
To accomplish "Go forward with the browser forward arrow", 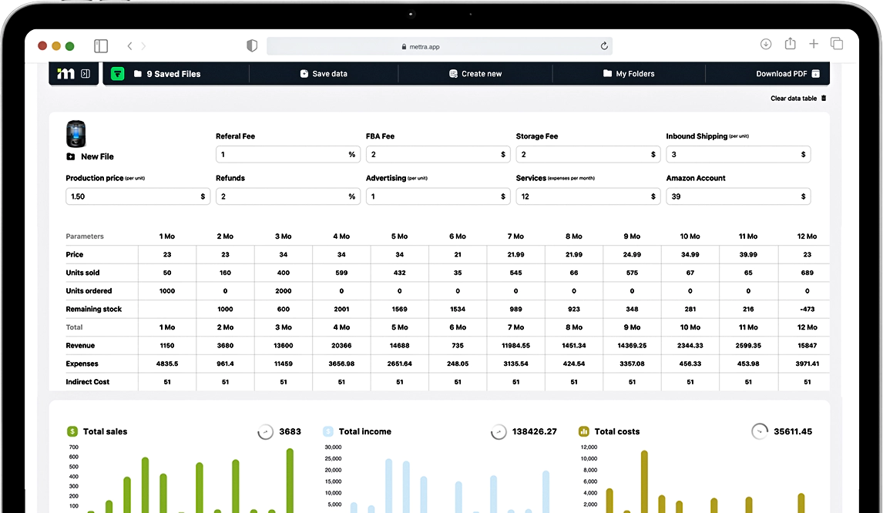I will [x=143, y=46].
